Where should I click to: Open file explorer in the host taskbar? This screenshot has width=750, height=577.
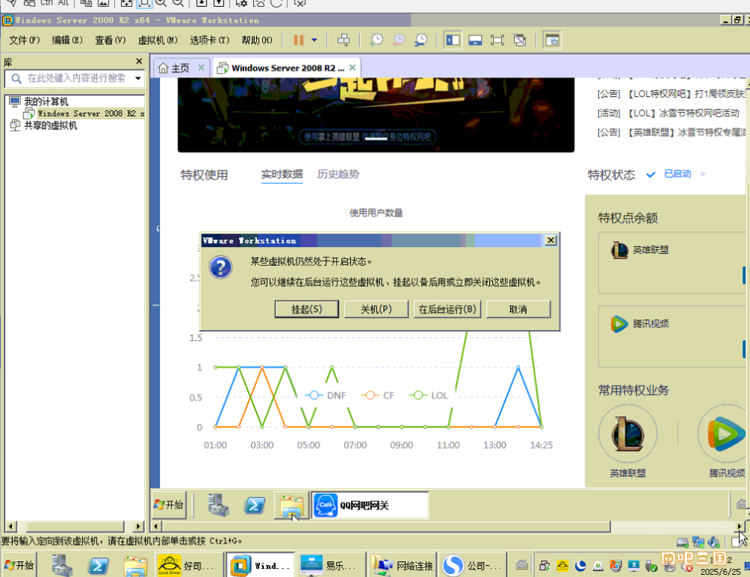pyautogui.click(x=135, y=566)
